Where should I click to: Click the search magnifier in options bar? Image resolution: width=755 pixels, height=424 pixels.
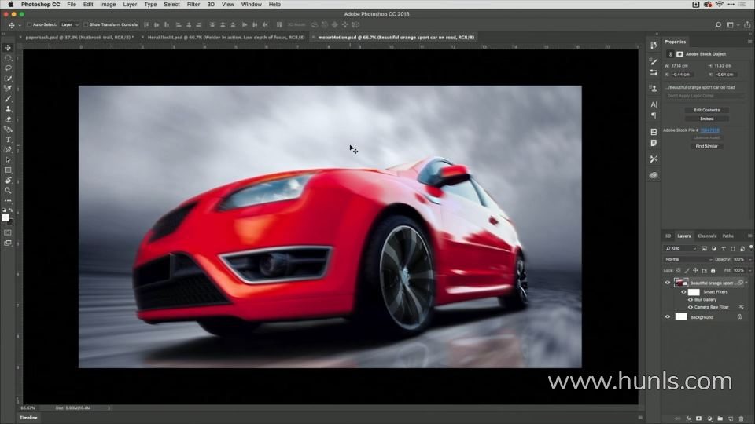point(718,24)
